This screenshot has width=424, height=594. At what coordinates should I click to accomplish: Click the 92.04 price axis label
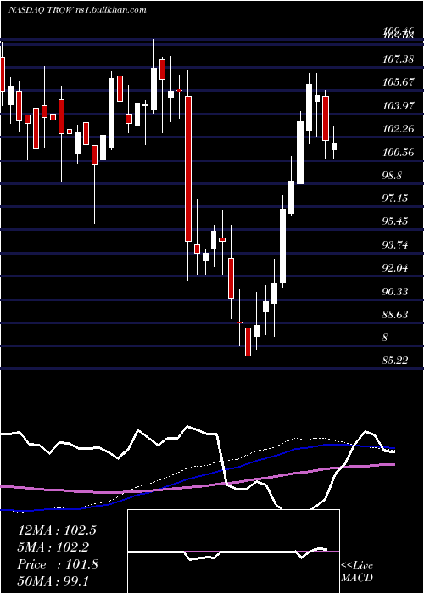396,268
